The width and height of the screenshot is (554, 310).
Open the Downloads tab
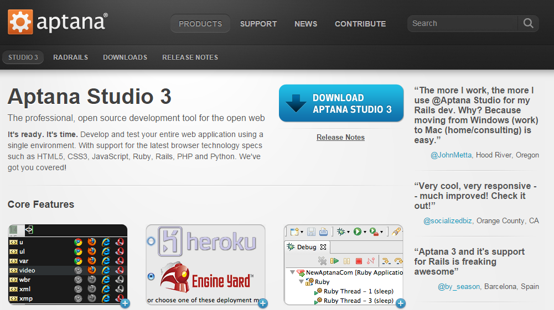click(x=125, y=57)
